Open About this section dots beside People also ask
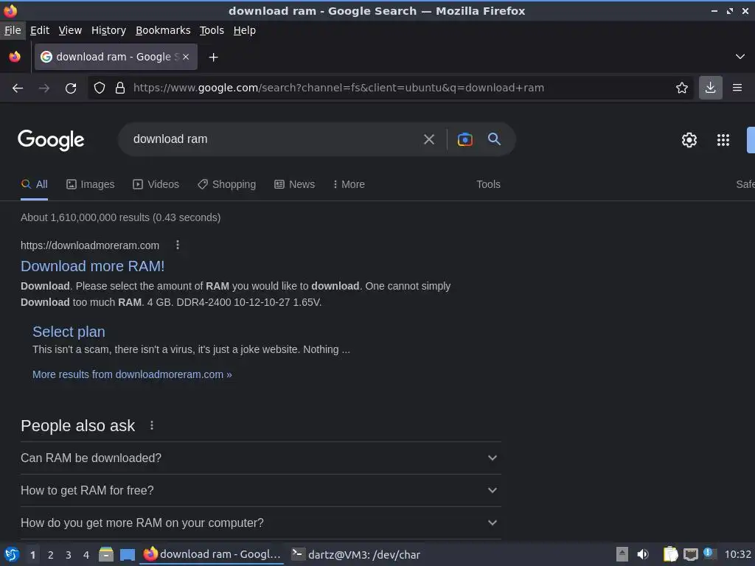Image resolution: width=755 pixels, height=566 pixels. pyautogui.click(x=152, y=425)
